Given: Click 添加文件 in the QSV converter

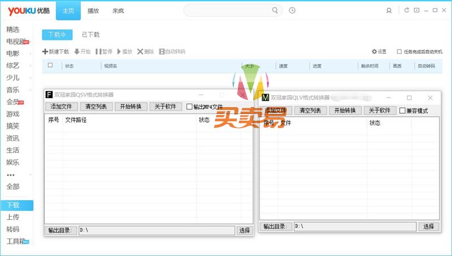Looking at the screenshot, I should [x=61, y=107].
